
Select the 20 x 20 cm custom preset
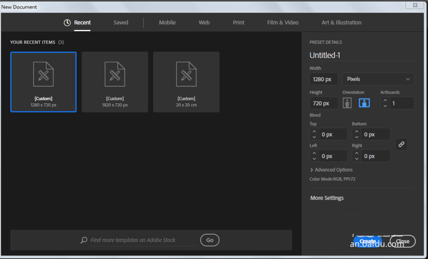click(x=186, y=82)
